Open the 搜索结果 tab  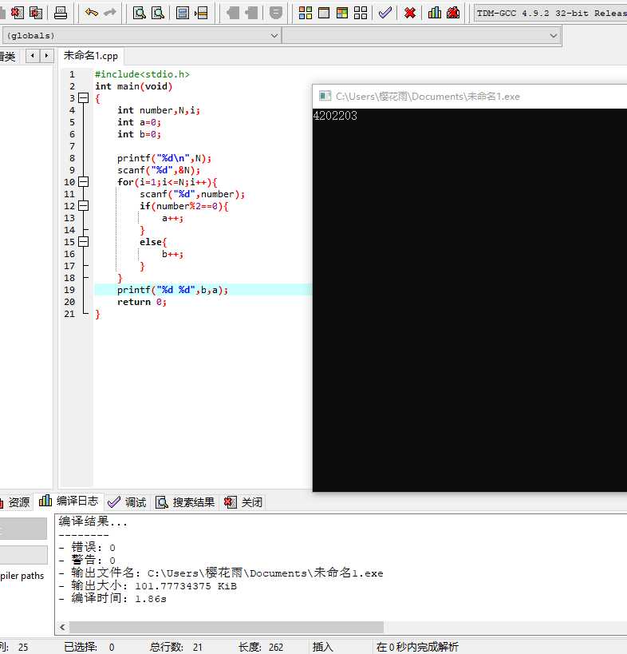tap(185, 502)
